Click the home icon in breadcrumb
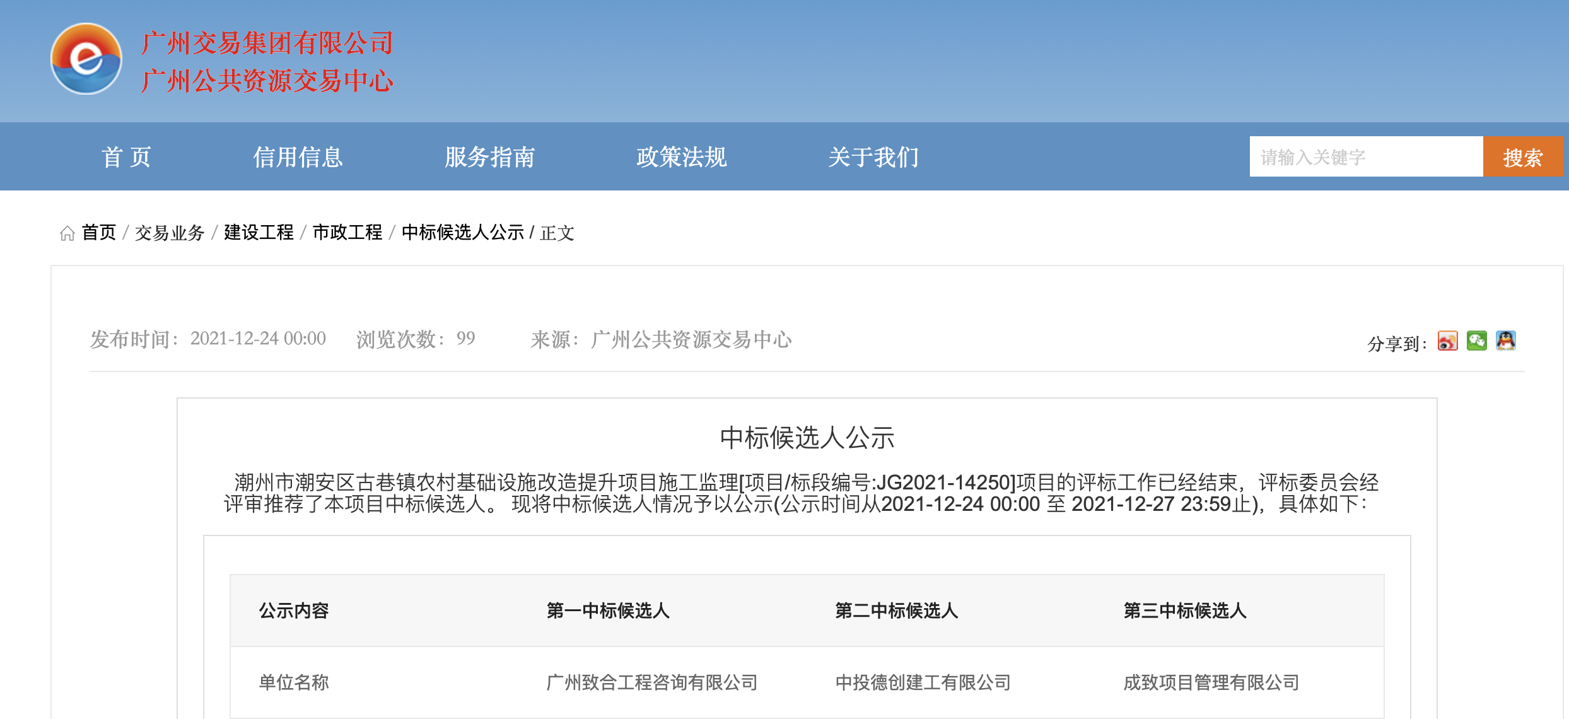Viewport: 1569px width, 719px height. [x=67, y=233]
